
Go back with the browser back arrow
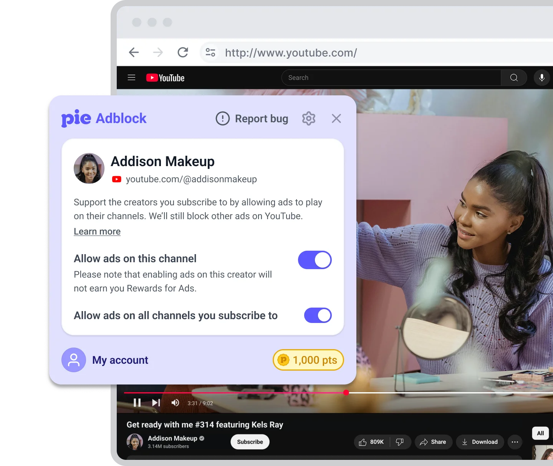tap(134, 52)
